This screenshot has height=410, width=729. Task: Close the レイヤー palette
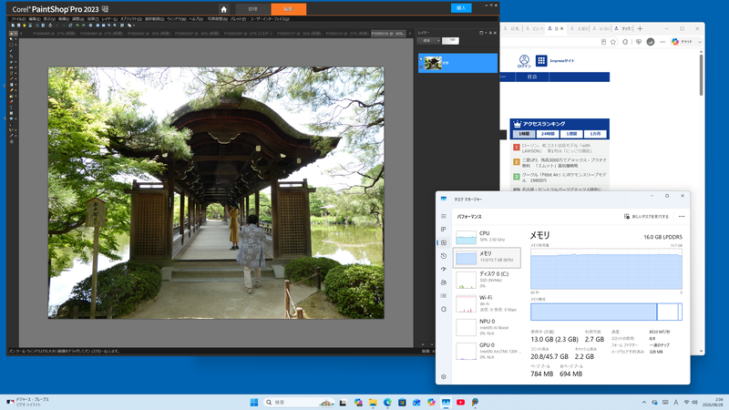point(495,33)
